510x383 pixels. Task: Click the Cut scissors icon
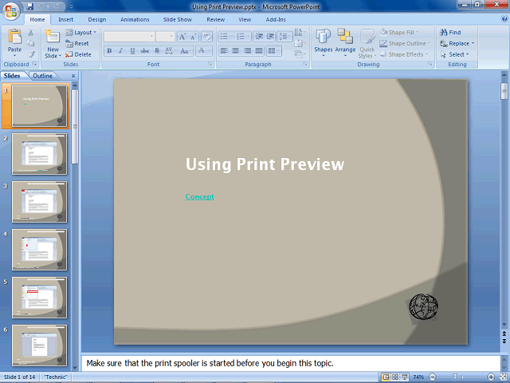tap(30, 32)
